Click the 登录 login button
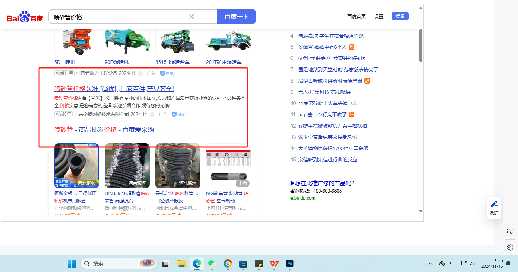 (400, 16)
